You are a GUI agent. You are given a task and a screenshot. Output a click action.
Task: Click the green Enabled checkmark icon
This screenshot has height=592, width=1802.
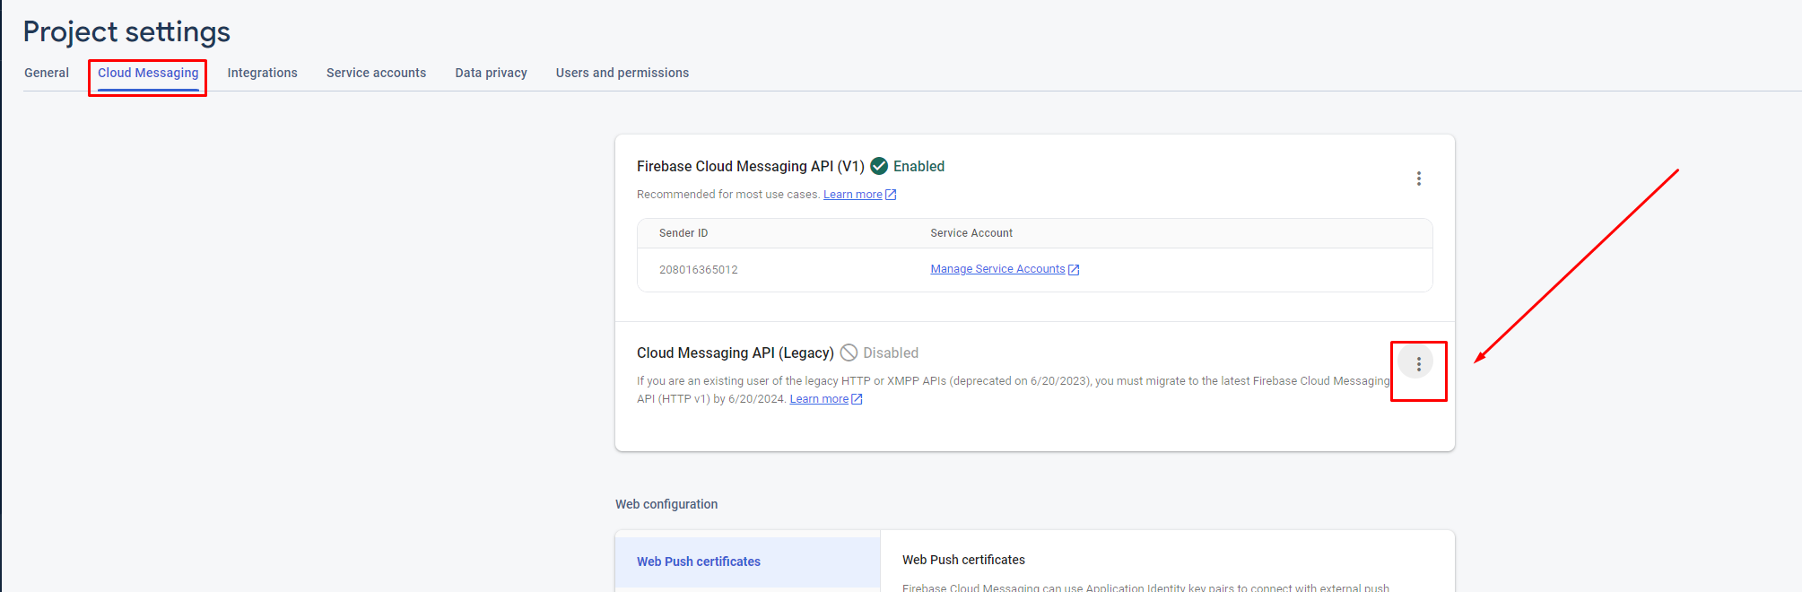(879, 166)
